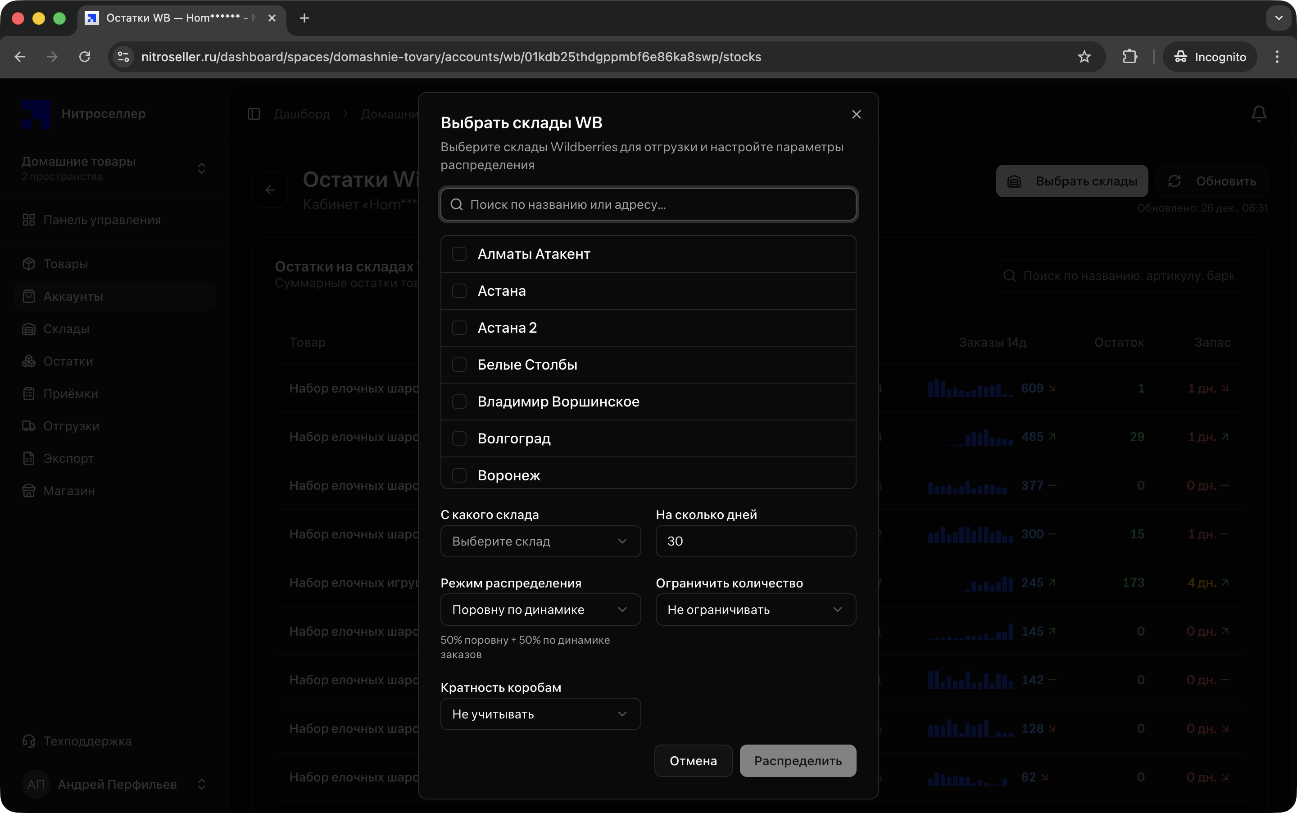Open a new browser tab
The height and width of the screenshot is (813, 1297).
coord(304,18)
